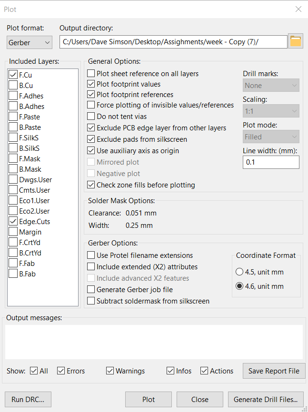Click the folder browse icon for output directory
Screen dimensions: 308x412
tap(296, 41)
